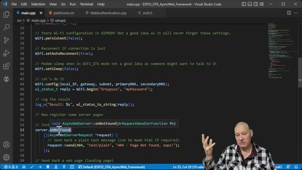Image resolution: width=302 pixels, height=170 pixels.
Task: Open the Go menu
Action: pyautogui.click(x=63, y=4)
